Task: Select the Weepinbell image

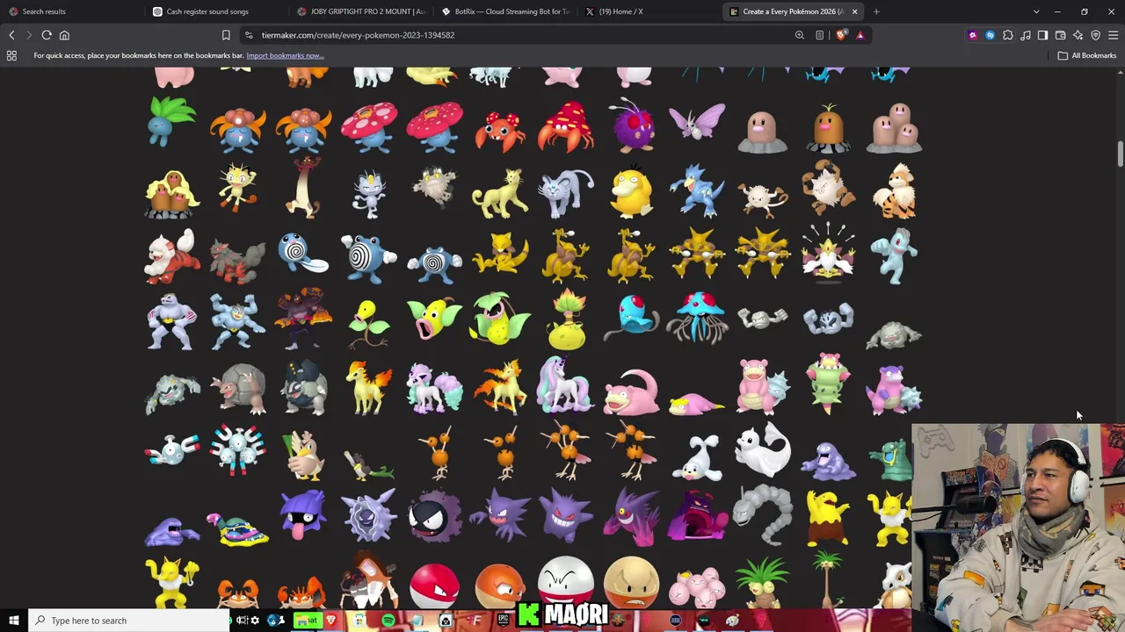Action: (x=434, y=321)
